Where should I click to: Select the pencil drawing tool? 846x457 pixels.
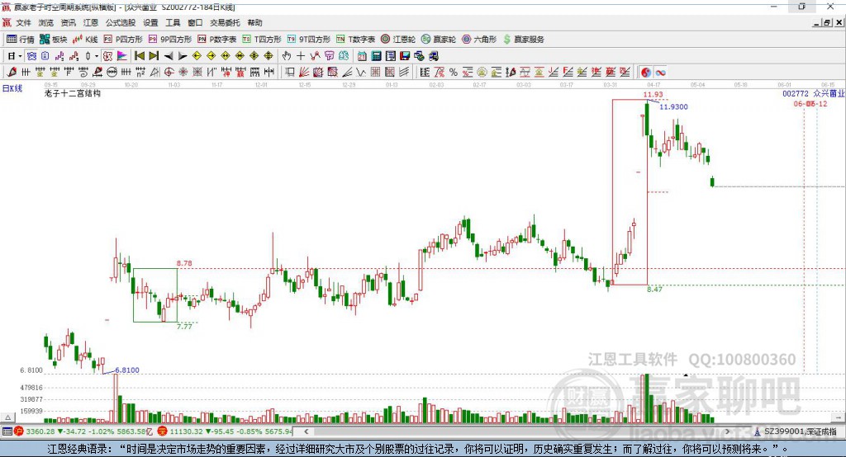pyautogui.click(x=12, y=73)
